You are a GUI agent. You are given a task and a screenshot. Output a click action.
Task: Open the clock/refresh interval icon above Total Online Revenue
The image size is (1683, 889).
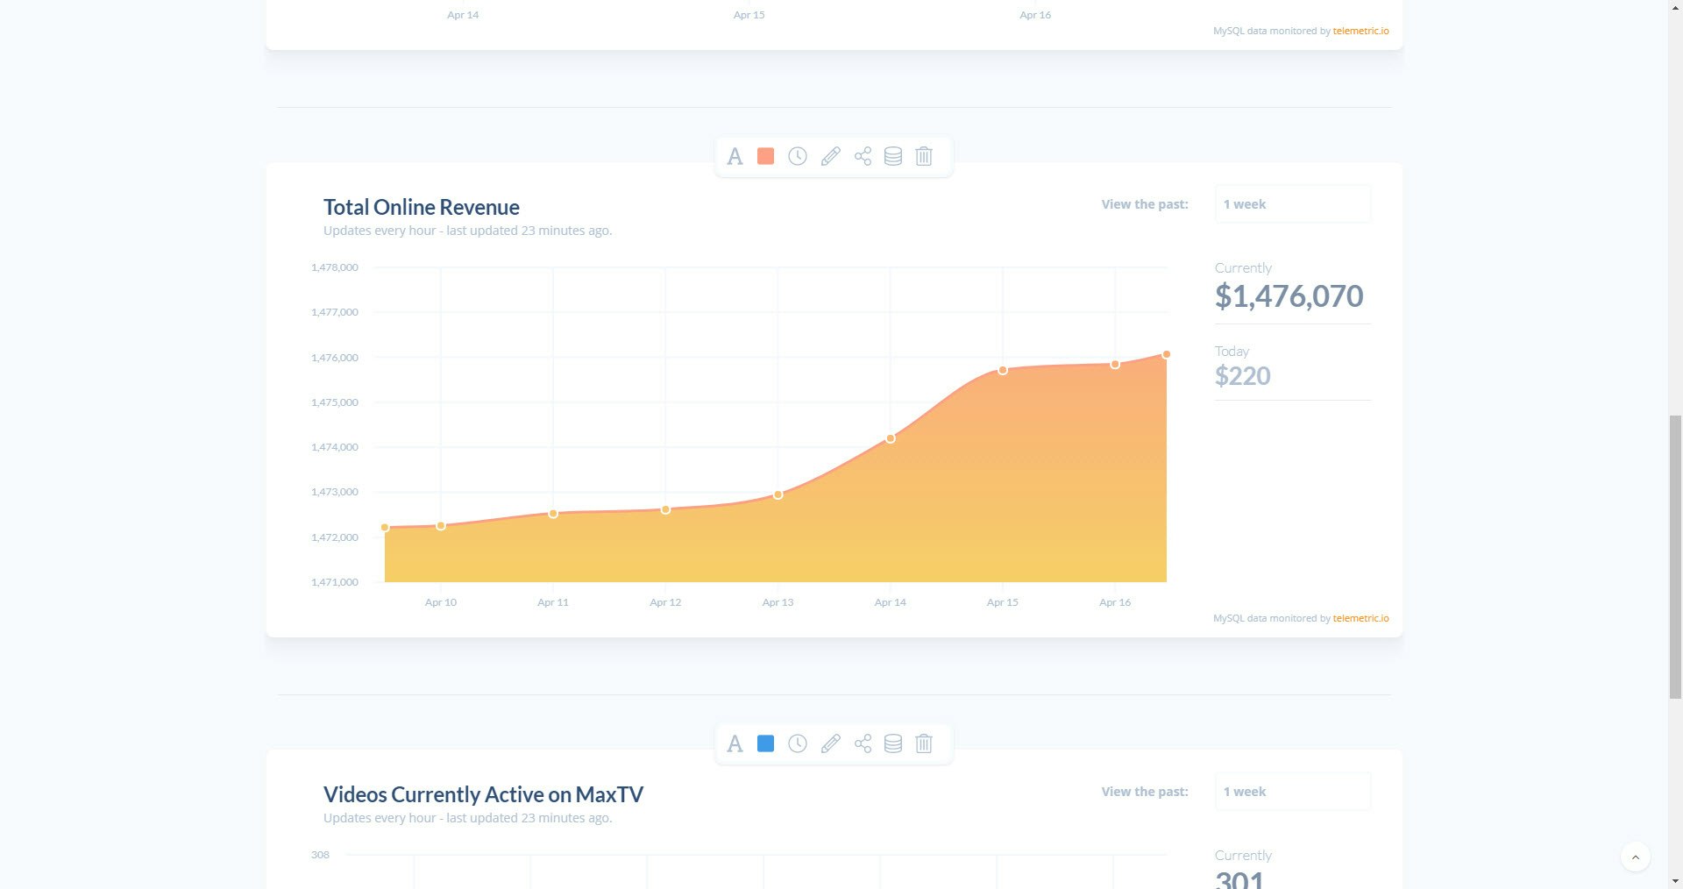798,156
